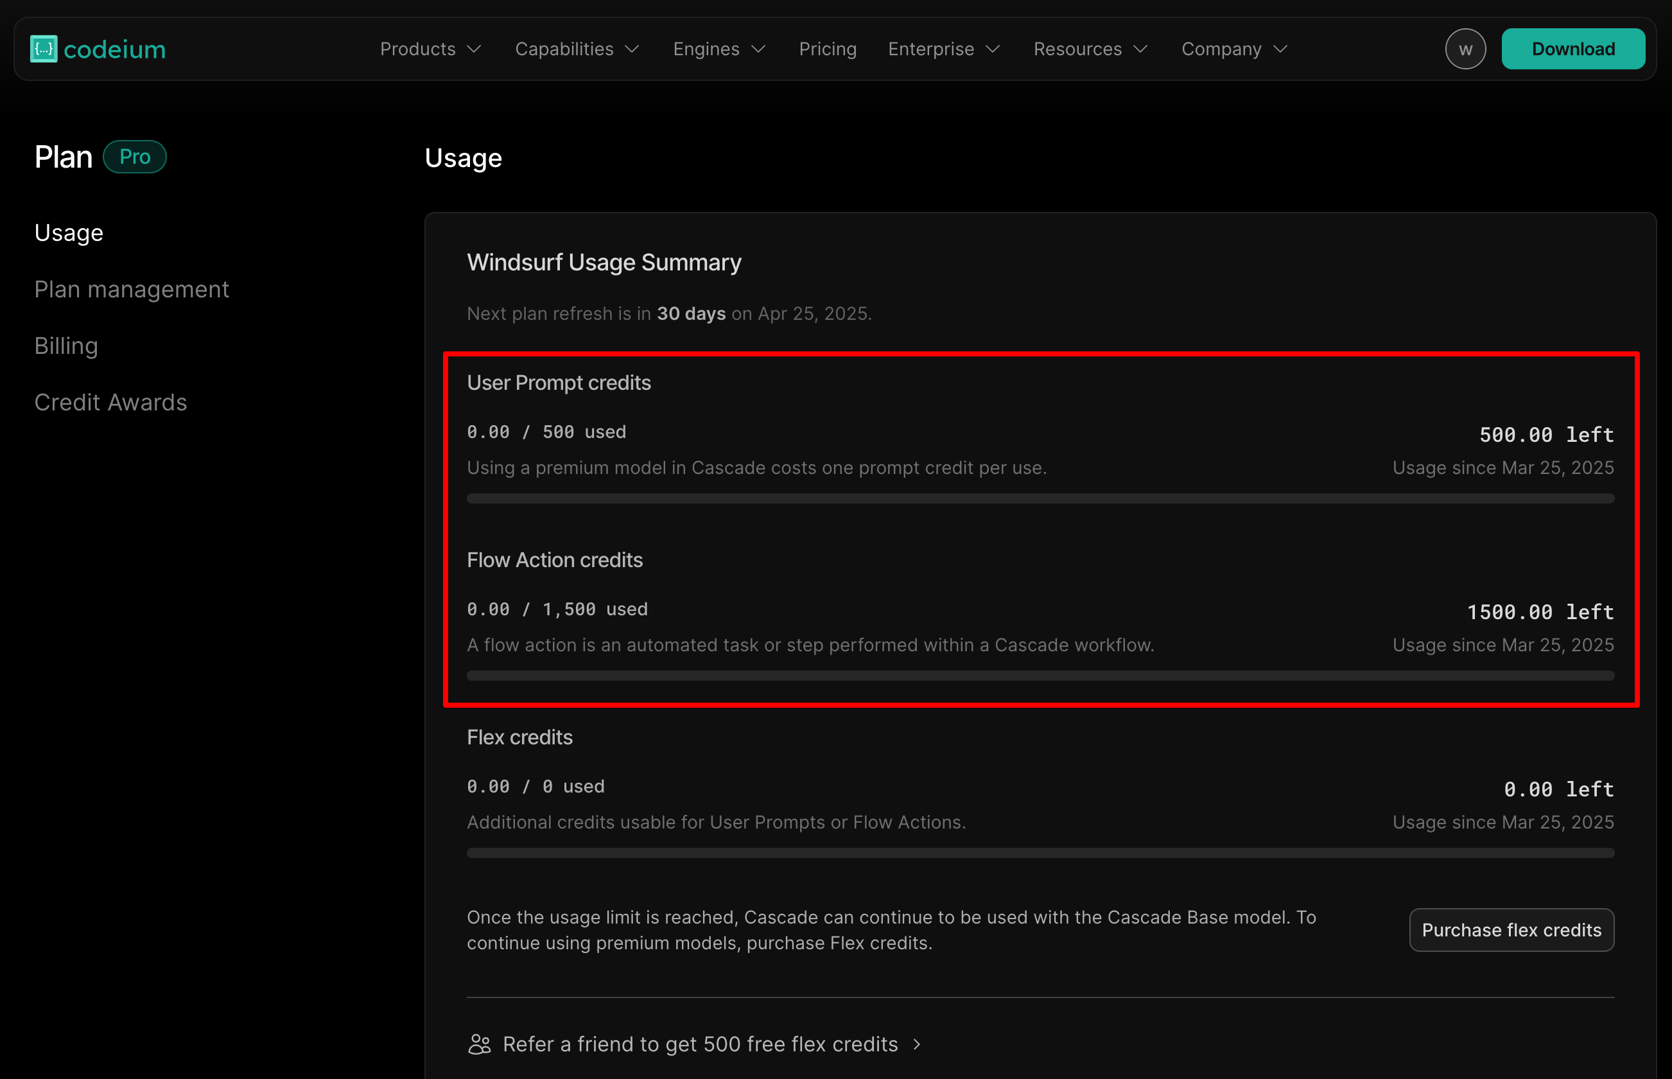The width and height of the screenshot is (1672, 1079).
Task: Open the Enterprise dropdown
Action: pyautogui.click(x=943, y=49)
